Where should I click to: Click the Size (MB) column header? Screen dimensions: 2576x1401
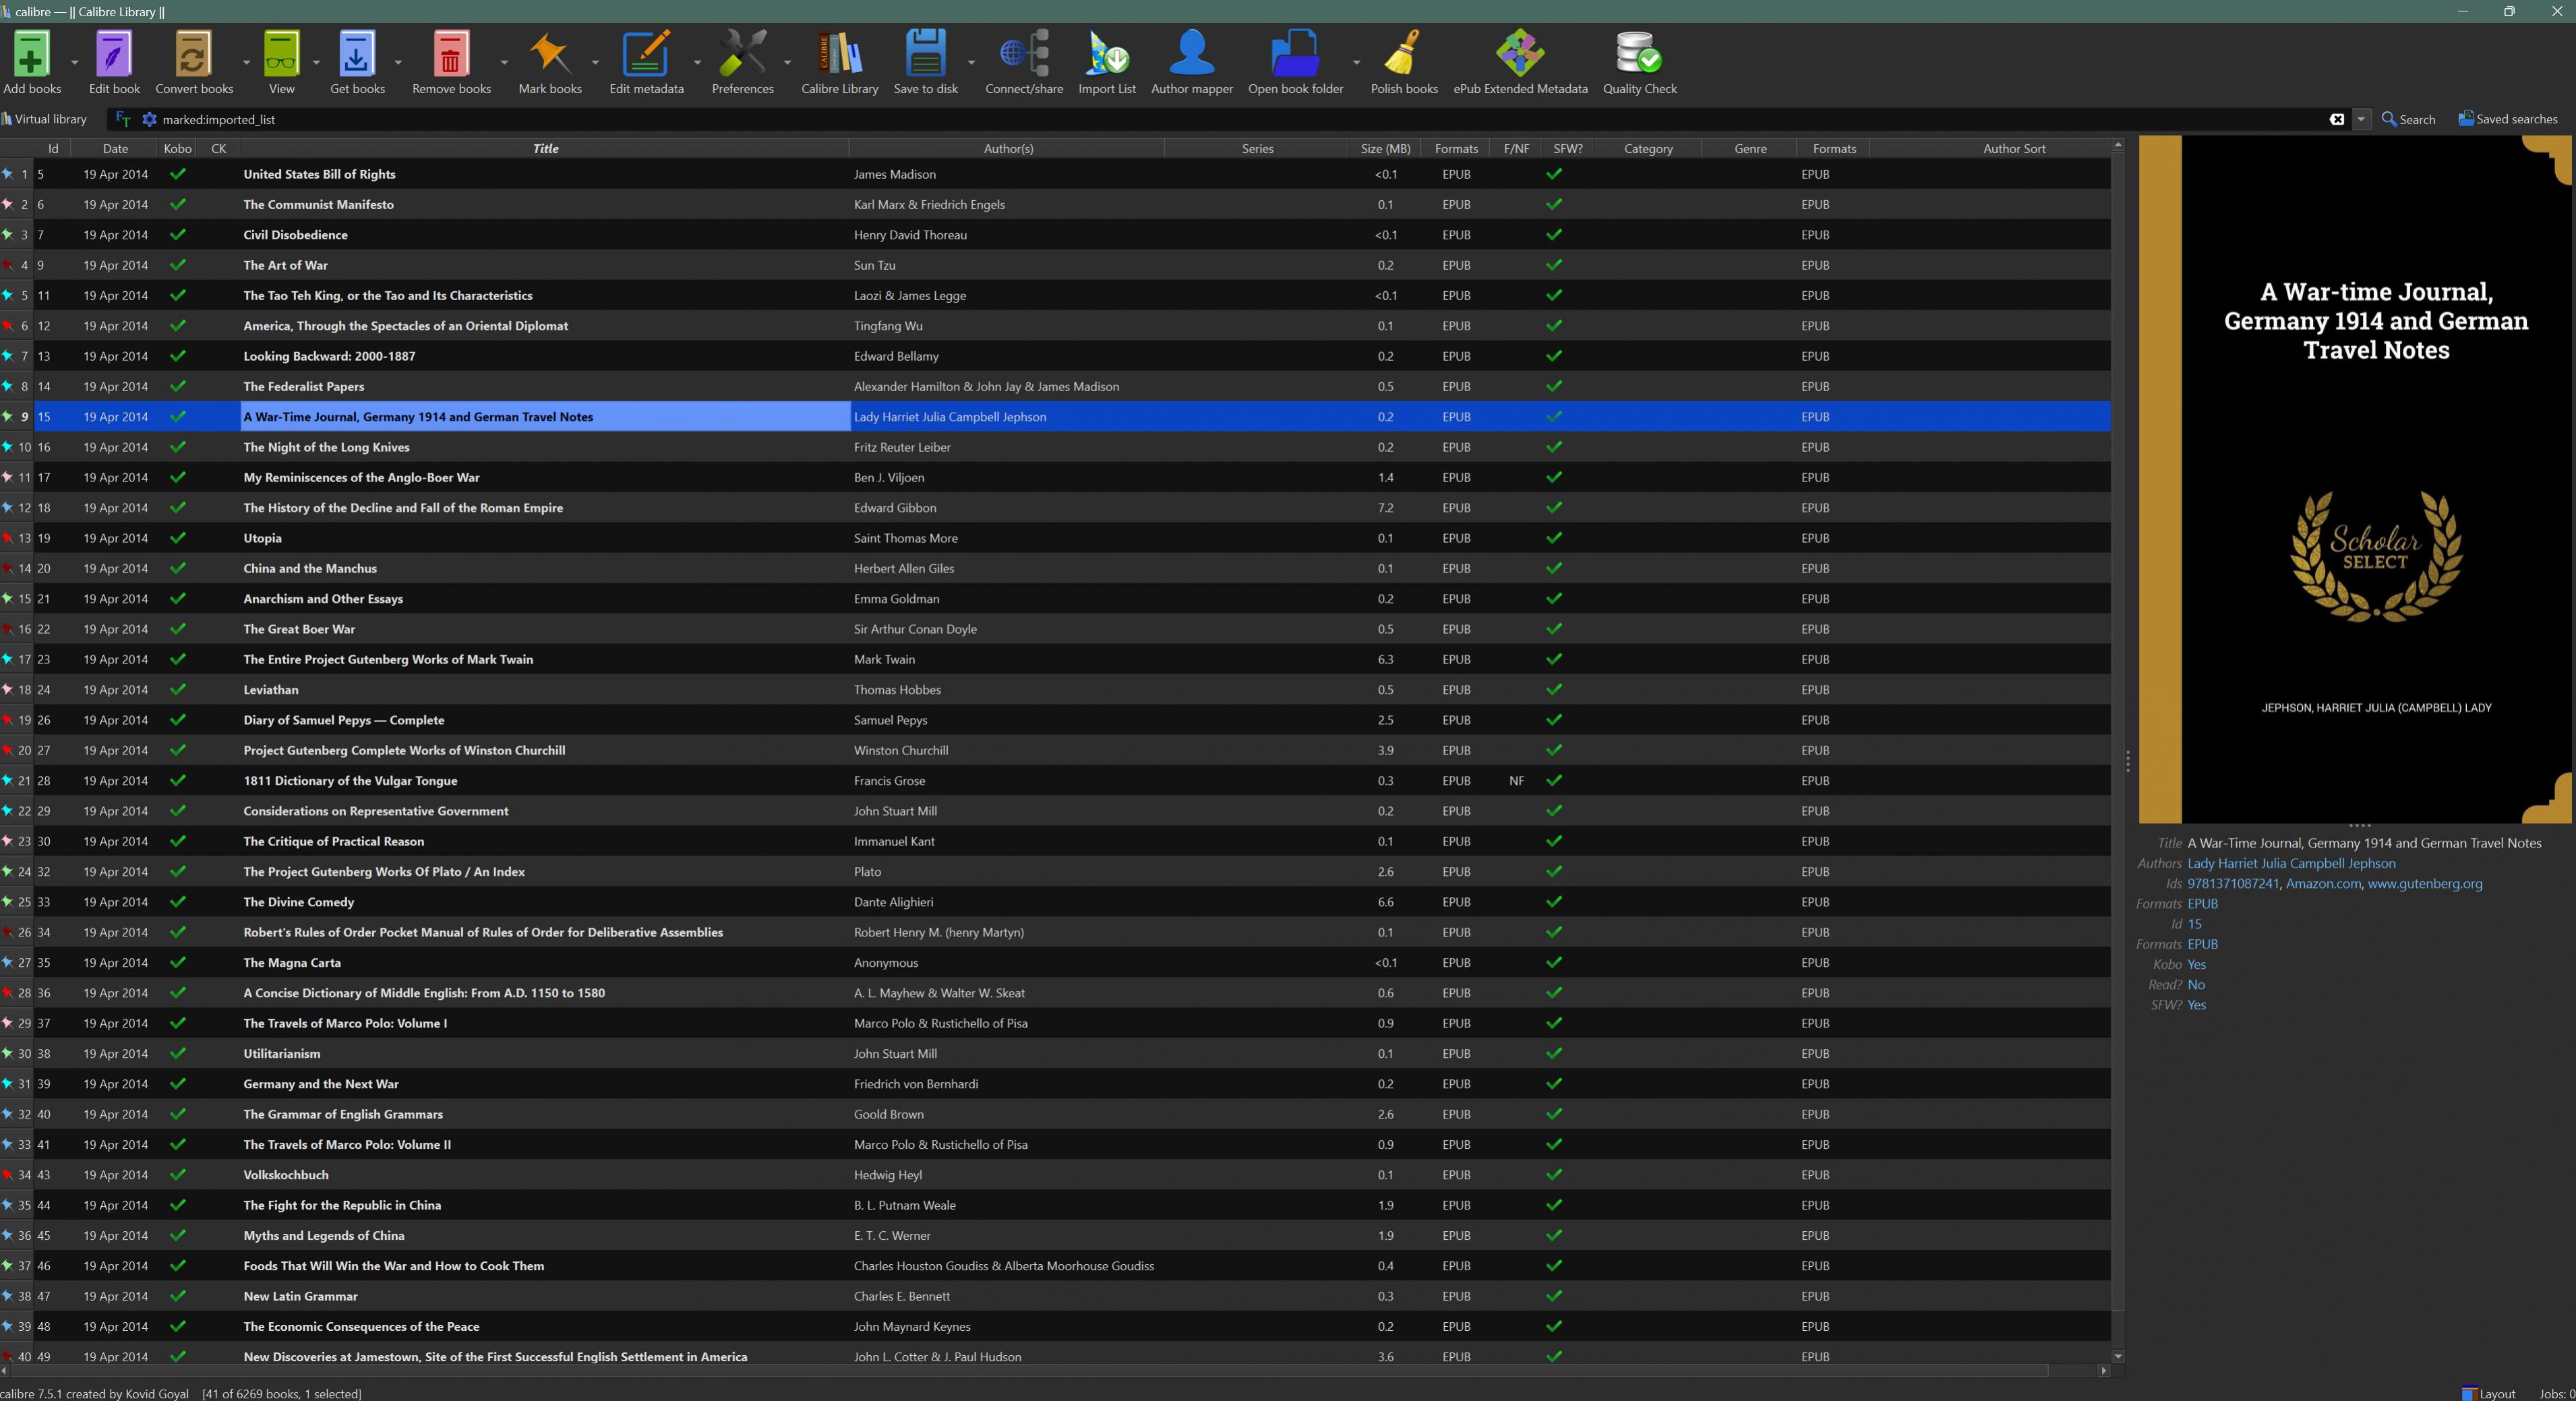(1385, 148)
